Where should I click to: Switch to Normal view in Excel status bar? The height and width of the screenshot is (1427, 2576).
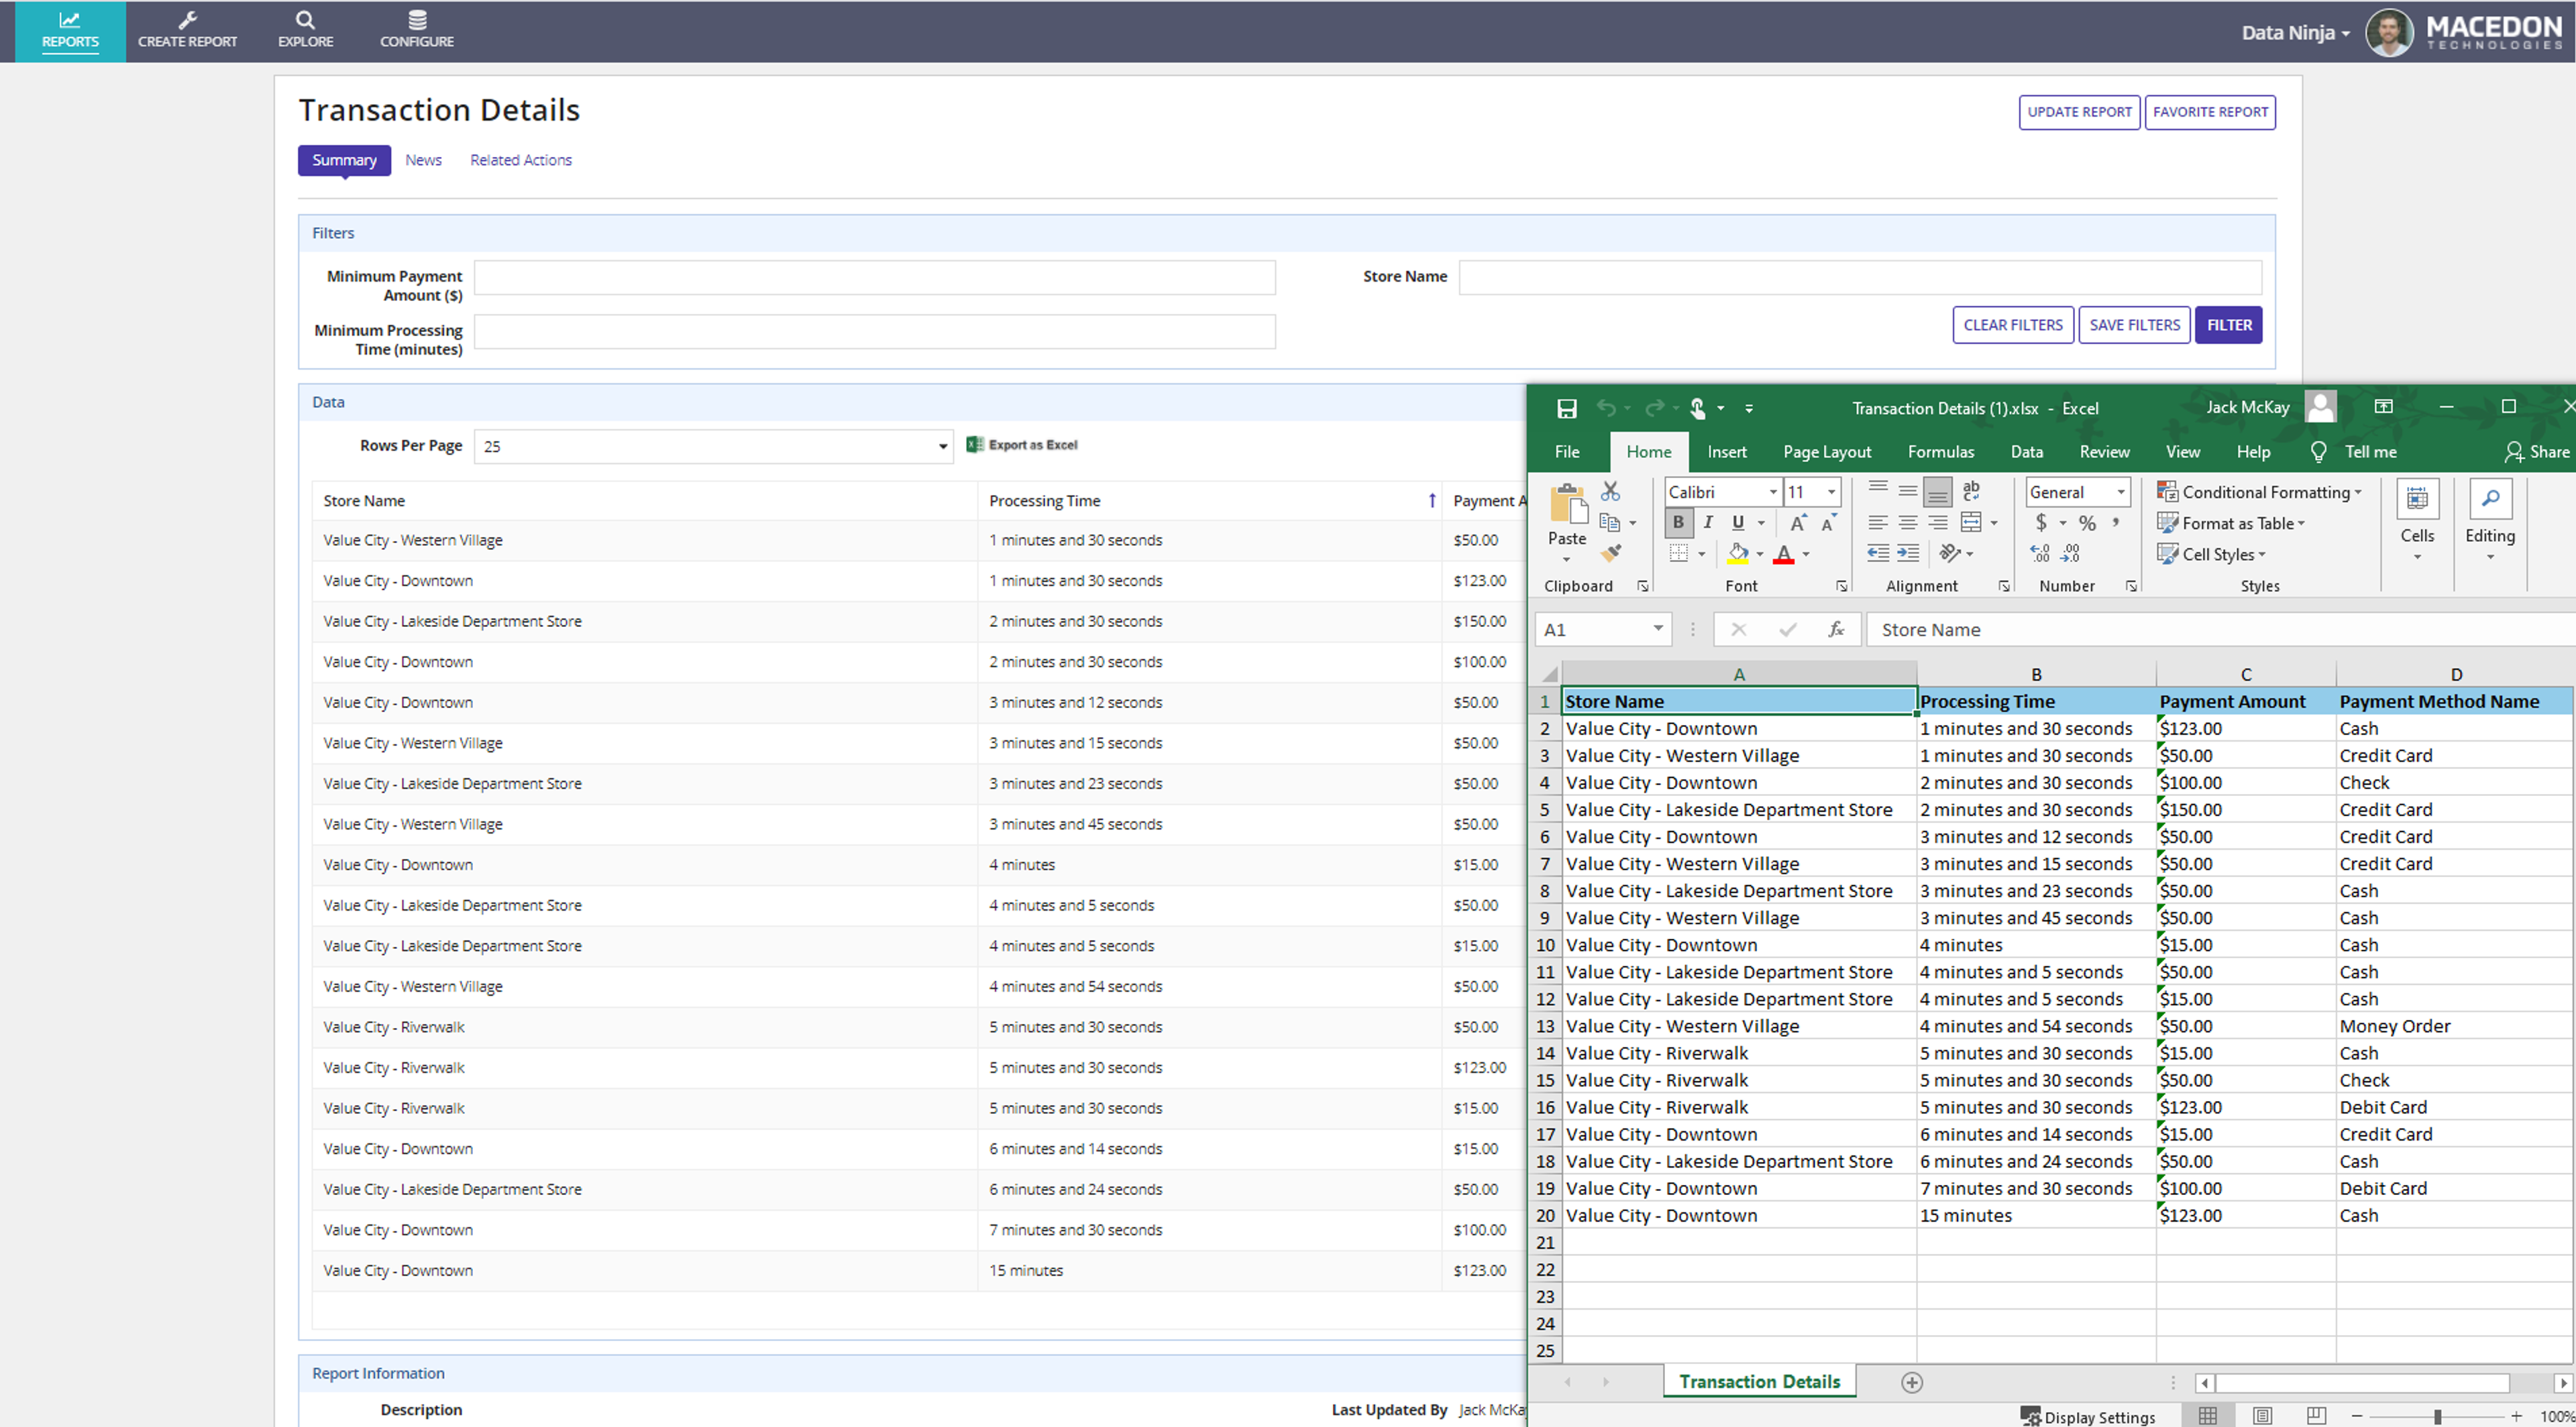pos(2208,1415)
